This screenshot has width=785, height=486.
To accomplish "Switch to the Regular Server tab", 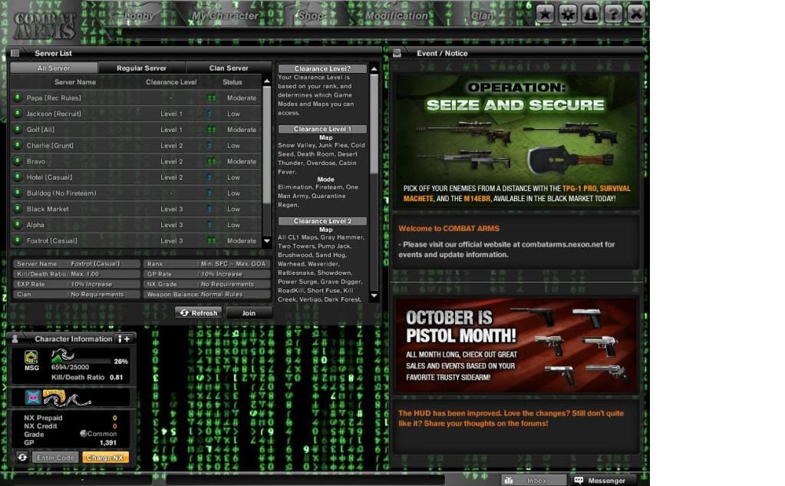I will [141, 68].
